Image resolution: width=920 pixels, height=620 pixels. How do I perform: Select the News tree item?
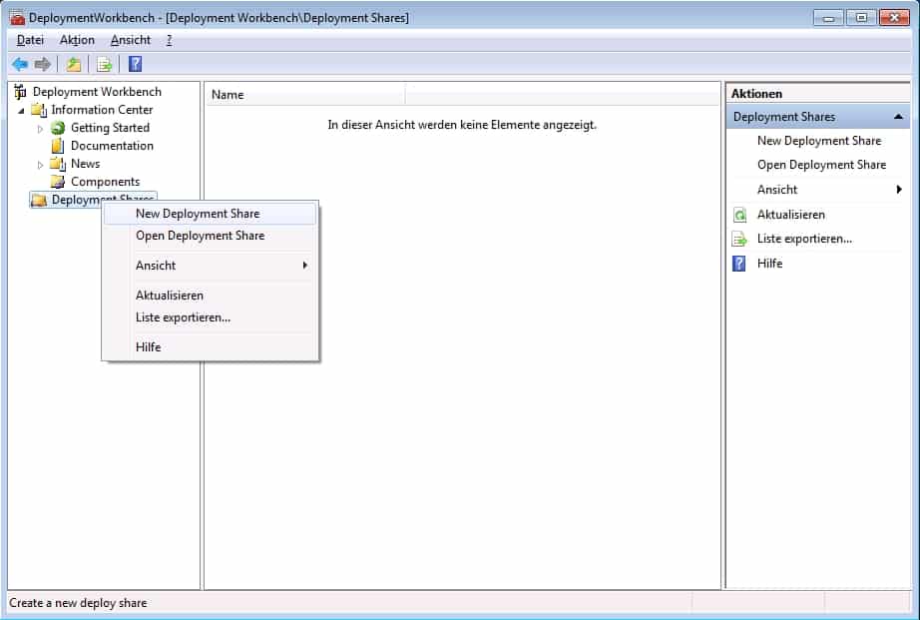click(85, 164)
